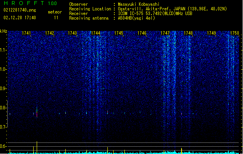243x154 pixels.
Task: Click the meteor label
Action: 55,12
